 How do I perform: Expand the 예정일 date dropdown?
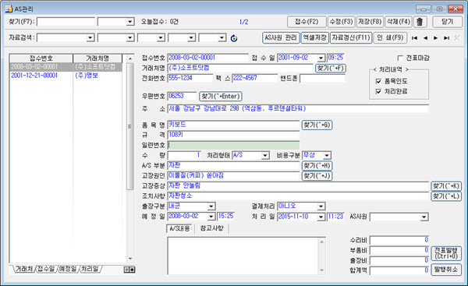pos(211,217)
